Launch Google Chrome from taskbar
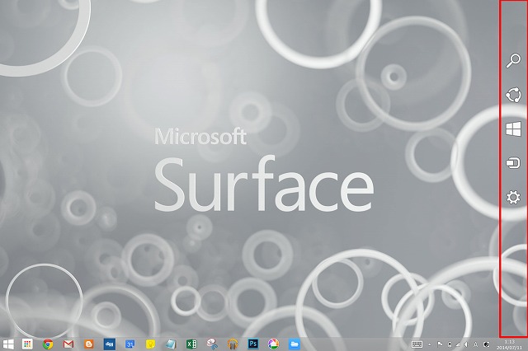This screenshot has width=528, height=351. (48, 344)
